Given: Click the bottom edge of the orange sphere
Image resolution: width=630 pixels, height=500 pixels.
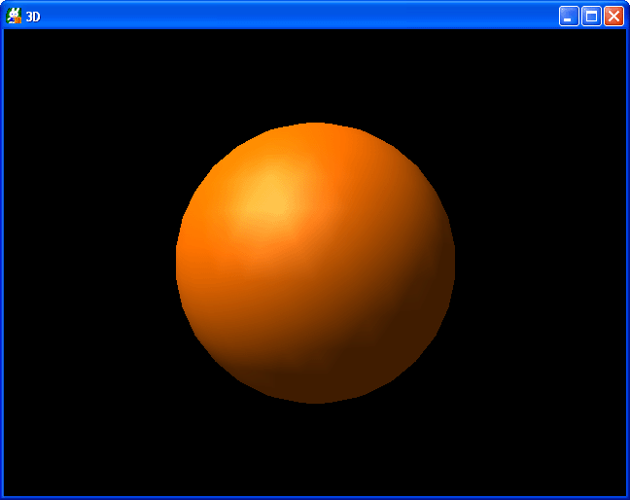Looking at the screenshot, I should point(315,399).
